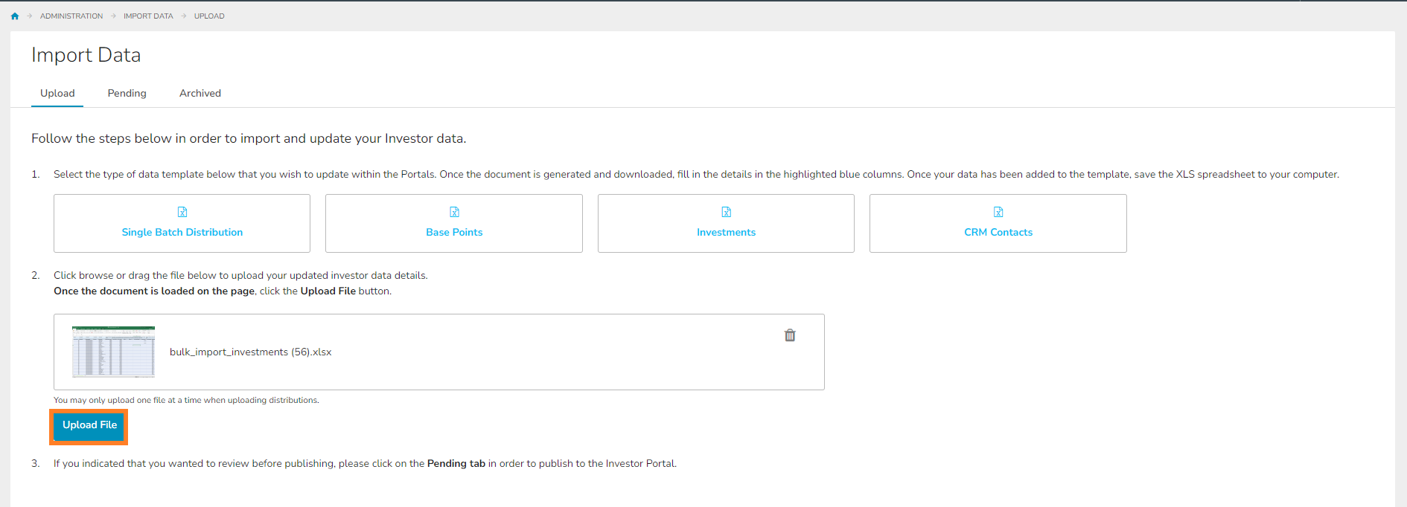Open the Import Data breadcrumb link
Screen dimensions: 1407x507
pos(148,16)
